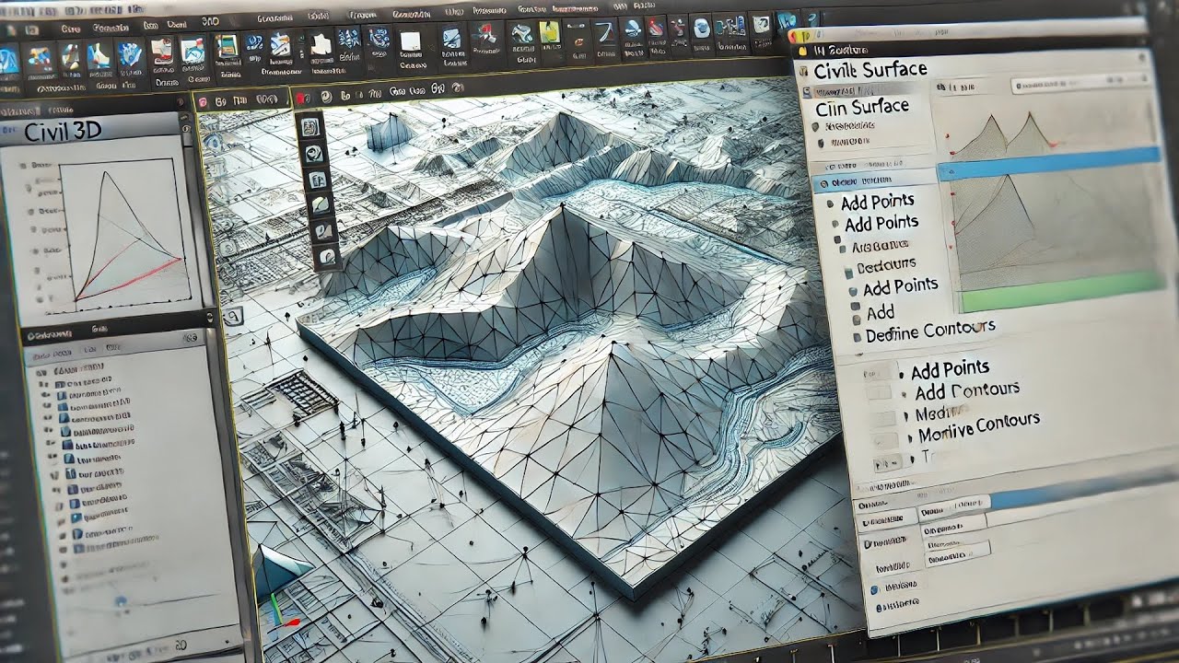Click the icon left of Civilt Surface title
The width and height of the screenshot is (1179, 663).
[802, 72]
